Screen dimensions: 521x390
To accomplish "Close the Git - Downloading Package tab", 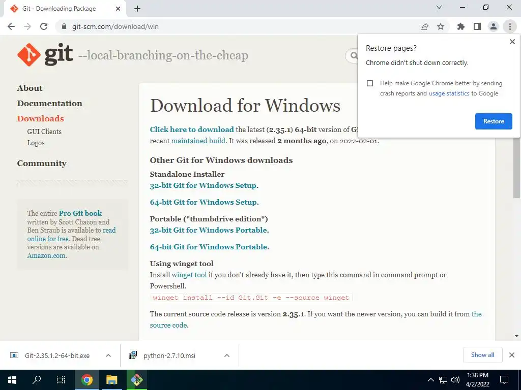I will click(x=118, y=9).
